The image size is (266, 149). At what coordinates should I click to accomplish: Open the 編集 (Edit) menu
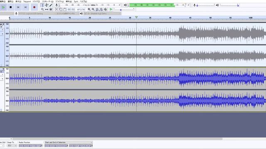(x=2, y=2)
